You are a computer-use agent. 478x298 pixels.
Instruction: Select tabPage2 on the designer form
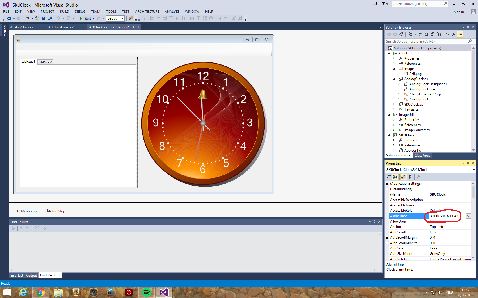coord(45,62)
